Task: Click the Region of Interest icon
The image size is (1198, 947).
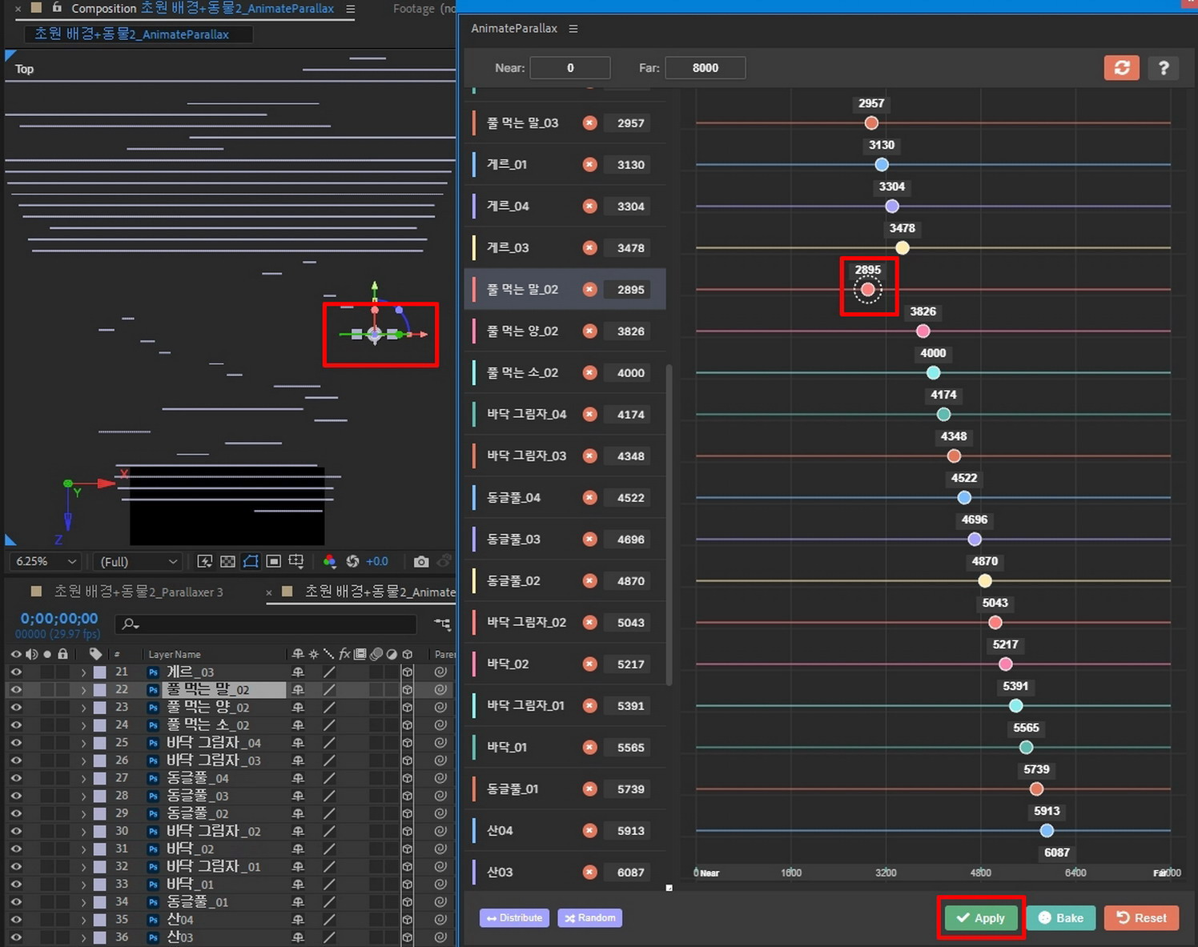Action: click(x=273, y=561)
